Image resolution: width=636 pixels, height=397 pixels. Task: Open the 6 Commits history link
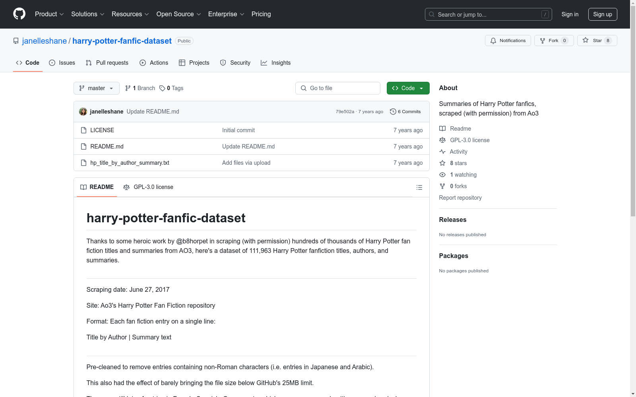(x=405, y=112)
